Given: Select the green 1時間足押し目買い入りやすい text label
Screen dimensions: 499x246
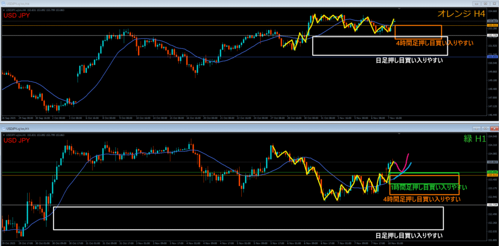Looking at the screenshot, I should 429,188.
